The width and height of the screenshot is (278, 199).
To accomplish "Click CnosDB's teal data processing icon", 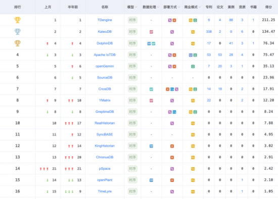I will tap(151, 89).
